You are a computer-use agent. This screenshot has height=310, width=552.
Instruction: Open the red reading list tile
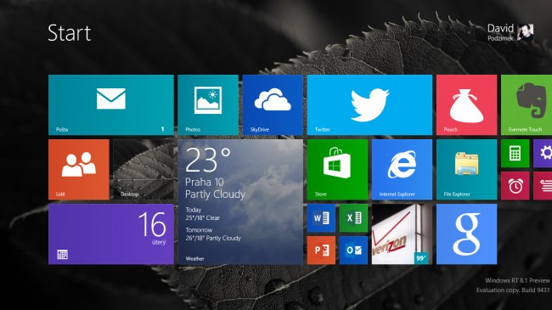(x=543, y=186)
